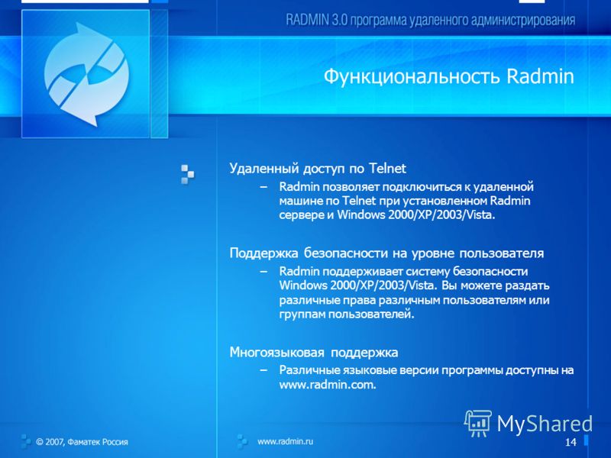Image resolution: width=611 pixels, height=458 pixels.
Task: Click the slide number 14
Action: click(571, 442)
